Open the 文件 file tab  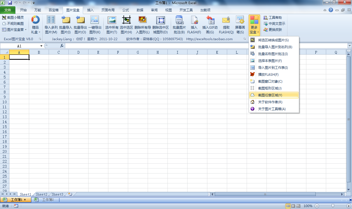pyautogui.click(x=8, y=10)
